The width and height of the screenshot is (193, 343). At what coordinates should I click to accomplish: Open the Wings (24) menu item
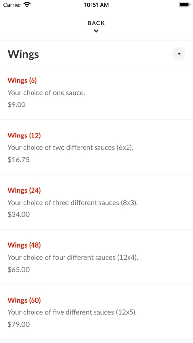click(x=96, y=202)
